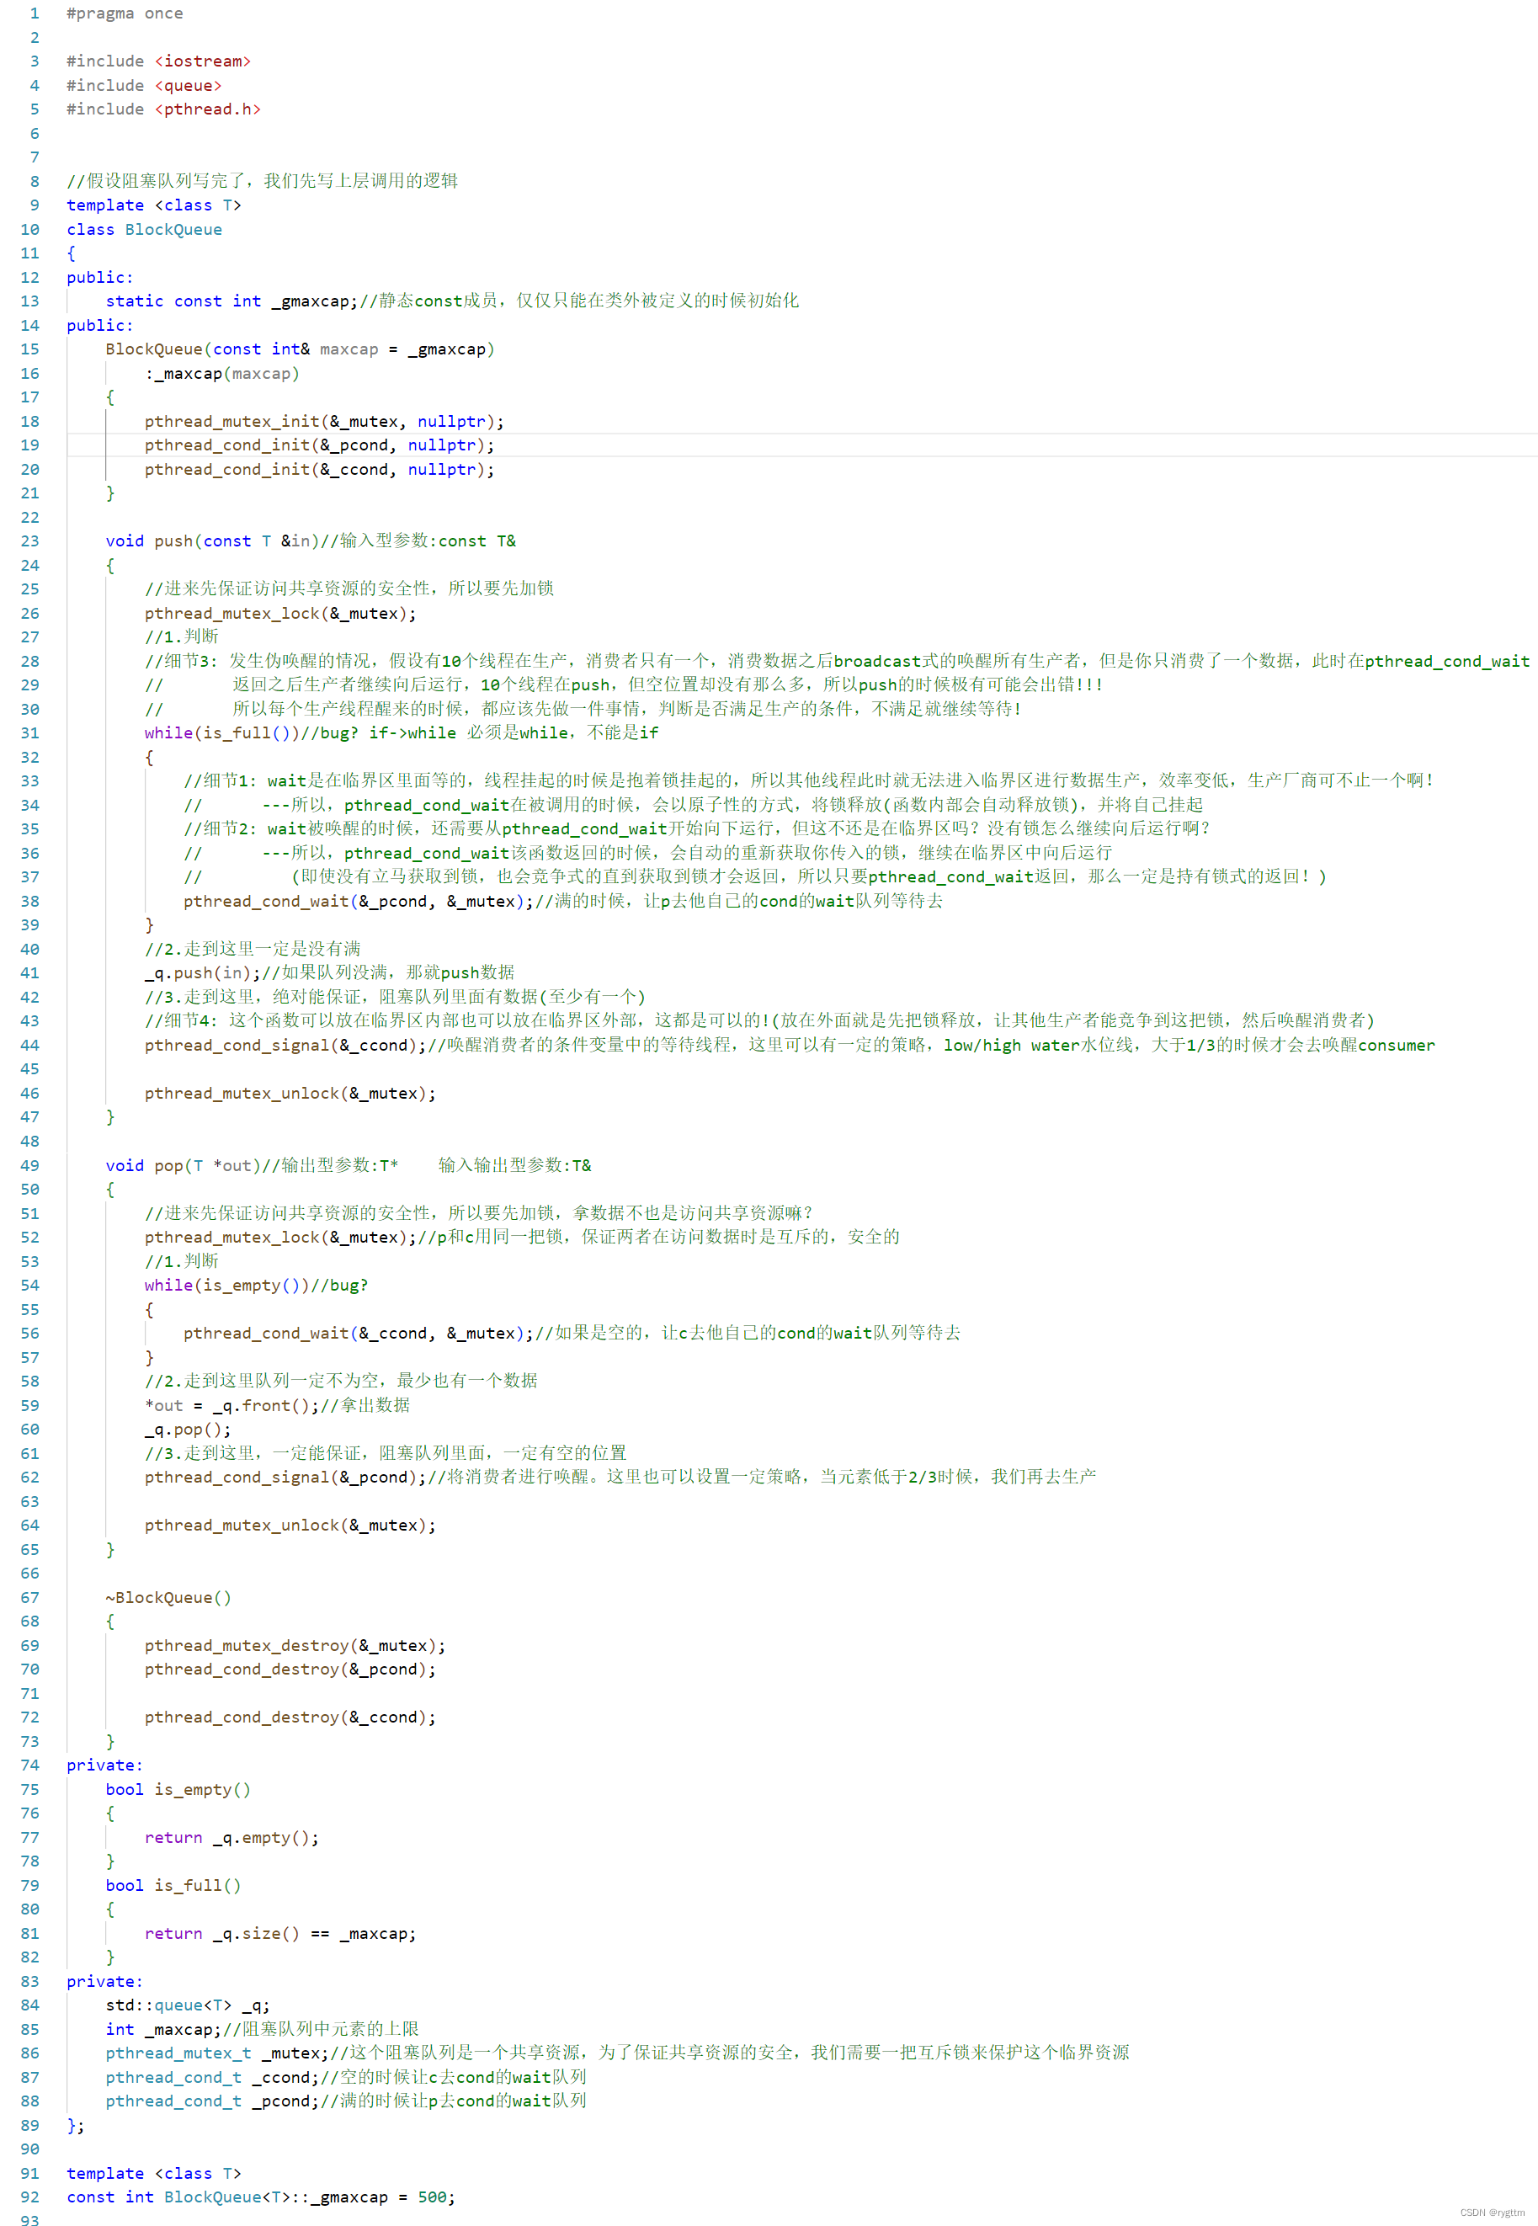
Task: Click 'pthread_cond_t _pcond;' member
Action: (x=212, y=2101)
